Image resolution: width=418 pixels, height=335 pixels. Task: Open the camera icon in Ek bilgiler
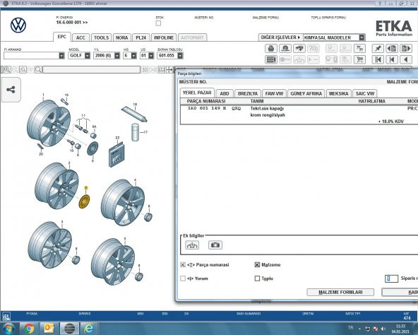click(215, 245)
